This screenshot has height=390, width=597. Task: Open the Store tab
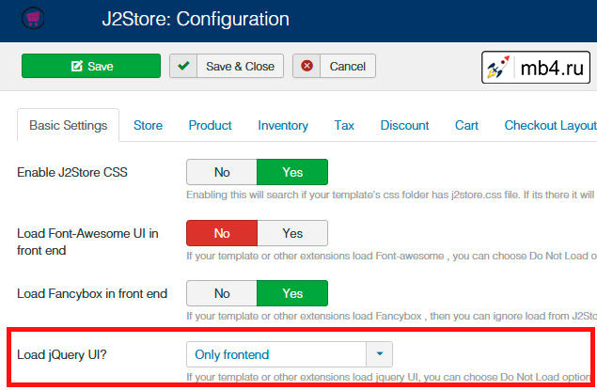click(149, 125)
